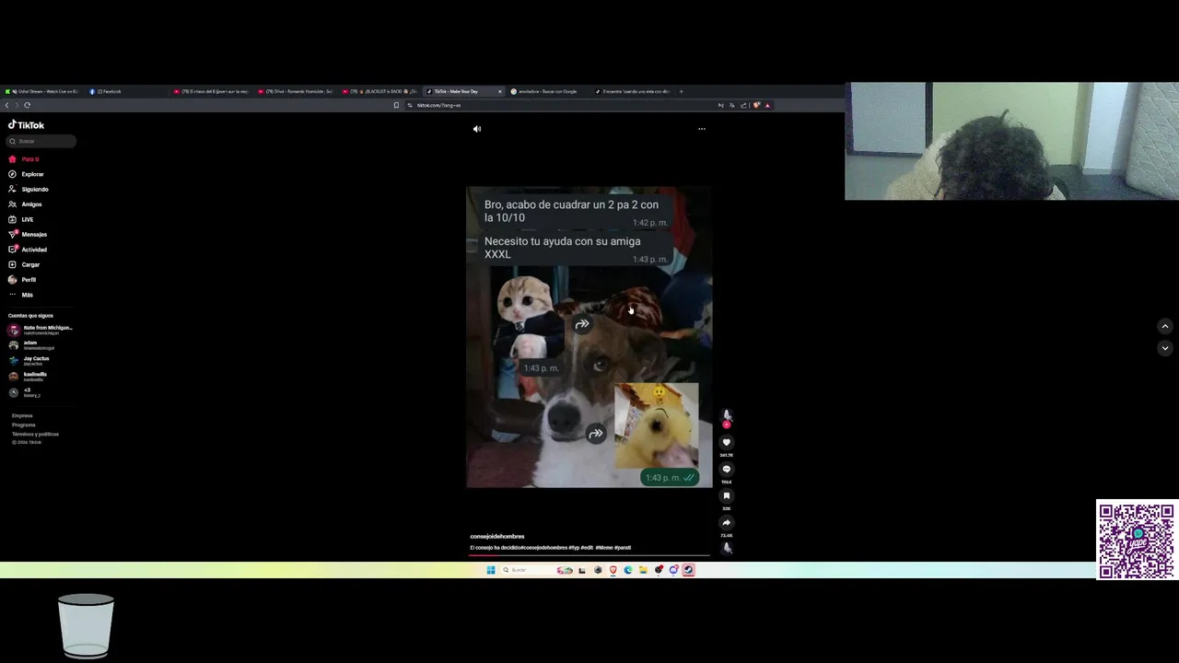Mute the video with the speaker icon

(477, 129)
